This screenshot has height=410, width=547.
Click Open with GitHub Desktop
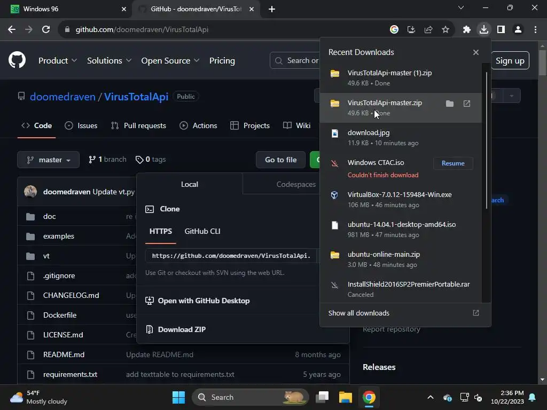pyautogui.click(x=204, y=301)
